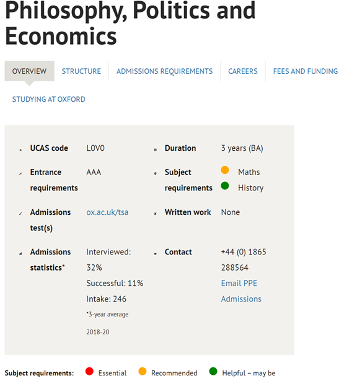The width and height of the screenshot is (339, 381).
Task: Click the icon beside Written work
Action: [156, 213]
